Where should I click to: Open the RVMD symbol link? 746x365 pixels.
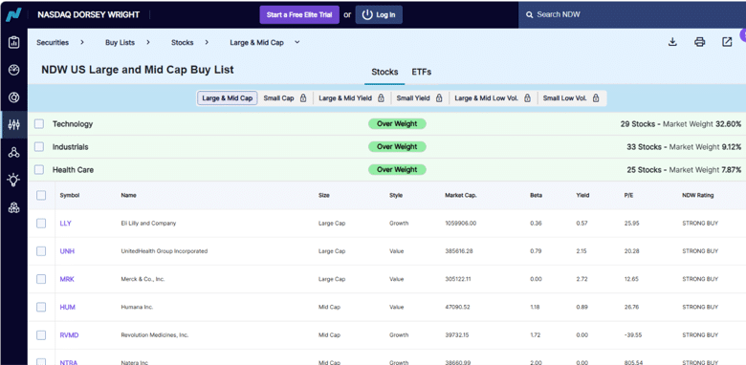click(70, 335)
